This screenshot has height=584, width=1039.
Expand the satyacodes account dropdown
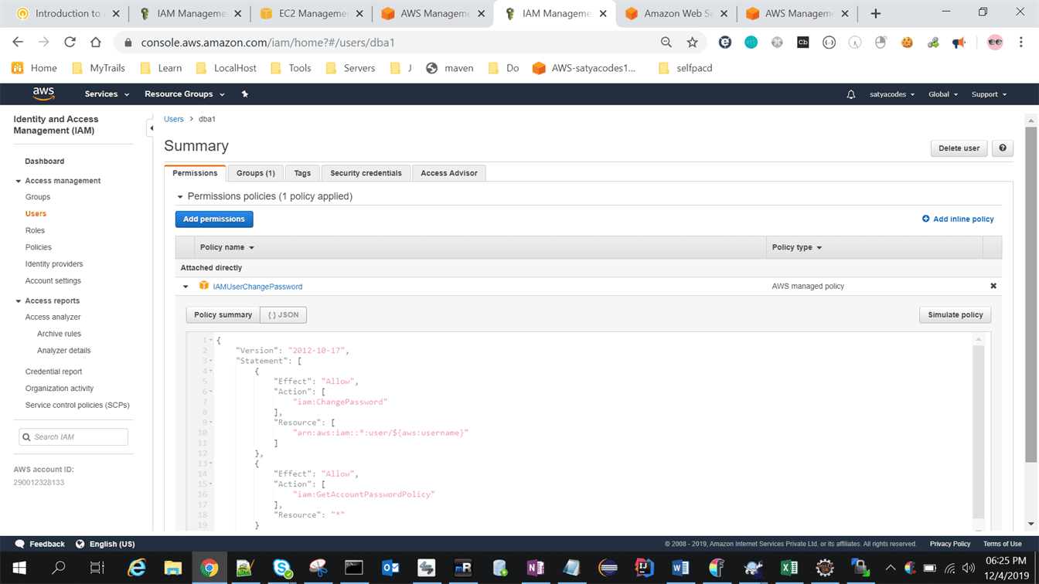891,94
